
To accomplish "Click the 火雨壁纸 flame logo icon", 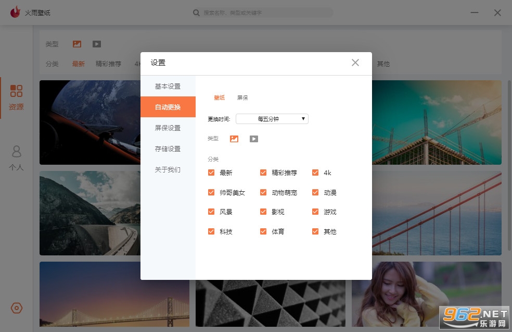I will pyautogui.click(x=15, y=12).
